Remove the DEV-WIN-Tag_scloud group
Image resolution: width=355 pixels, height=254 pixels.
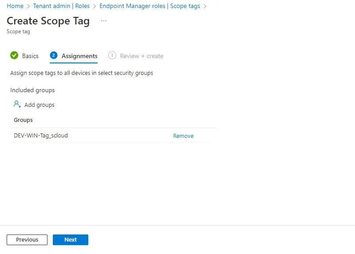(183, 136)
